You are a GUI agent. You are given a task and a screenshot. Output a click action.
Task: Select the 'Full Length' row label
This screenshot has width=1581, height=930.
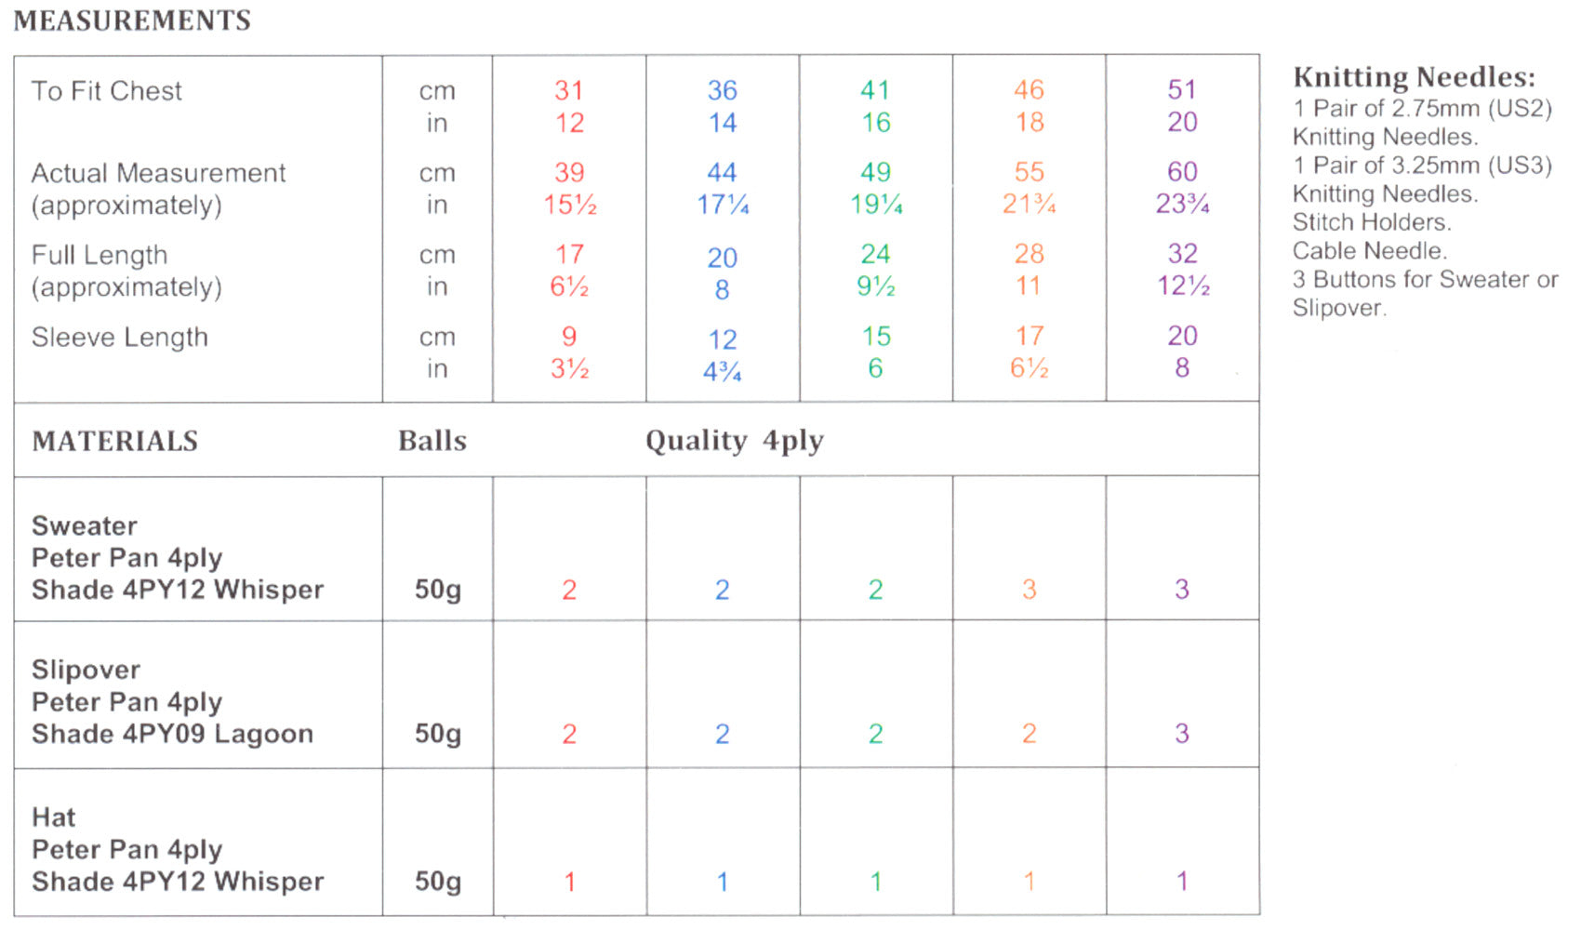(100, 255)
